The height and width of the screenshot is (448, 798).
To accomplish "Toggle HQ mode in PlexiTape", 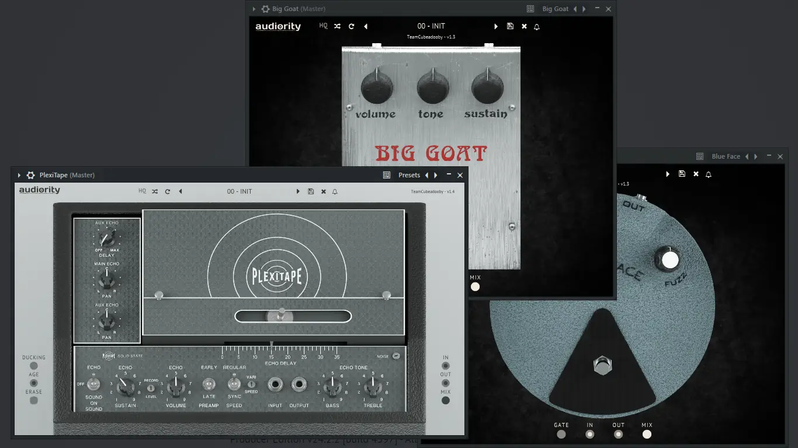I will click(142, 191).
